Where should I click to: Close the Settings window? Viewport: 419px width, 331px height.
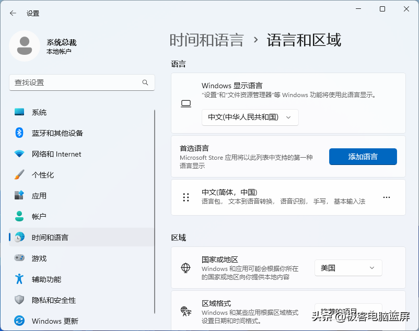click(406, 9)
